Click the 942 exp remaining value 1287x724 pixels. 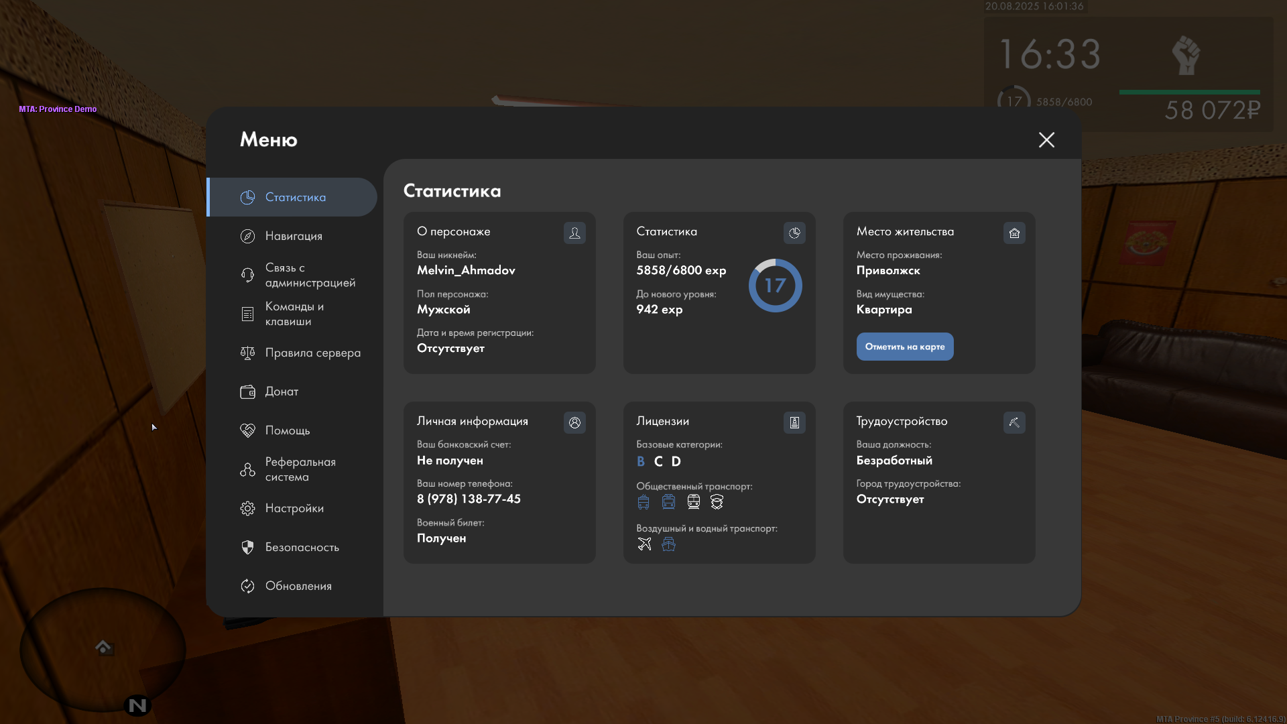[x=660, y=309]
